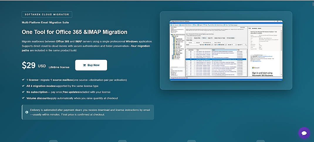This screenshot has width=314, height=142.
Task: Click the 'No subscription— pay once' line
Action: 66,92
